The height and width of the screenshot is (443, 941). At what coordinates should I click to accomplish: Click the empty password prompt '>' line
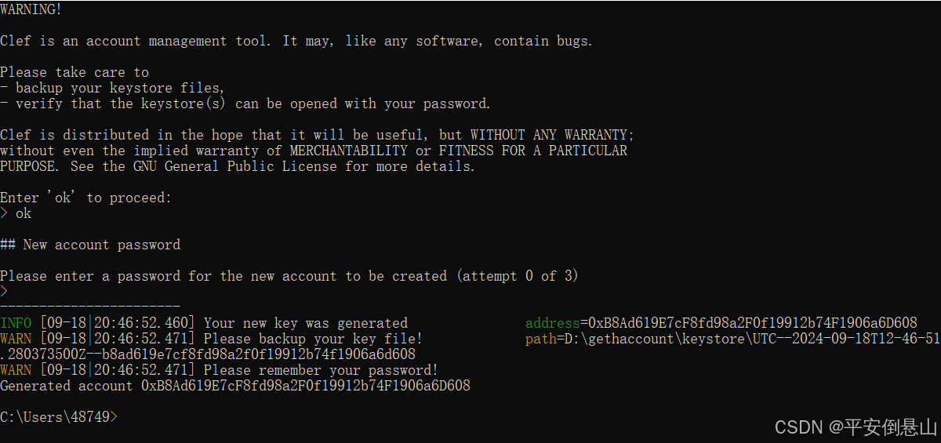4,292
